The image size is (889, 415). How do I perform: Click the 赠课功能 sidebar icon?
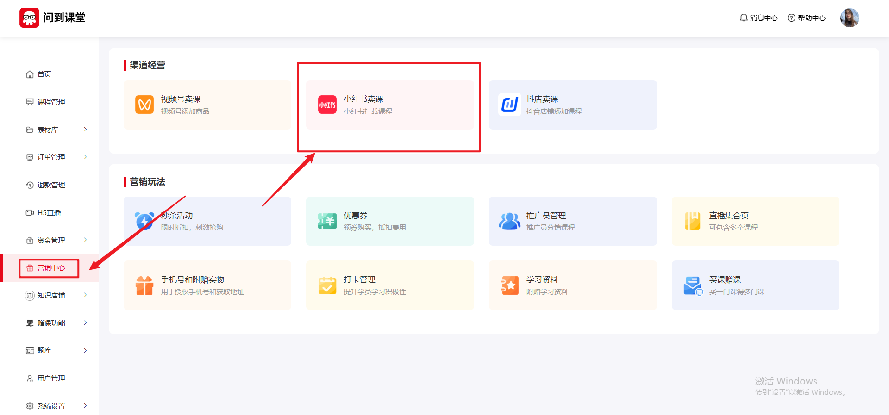click(30, 323)
